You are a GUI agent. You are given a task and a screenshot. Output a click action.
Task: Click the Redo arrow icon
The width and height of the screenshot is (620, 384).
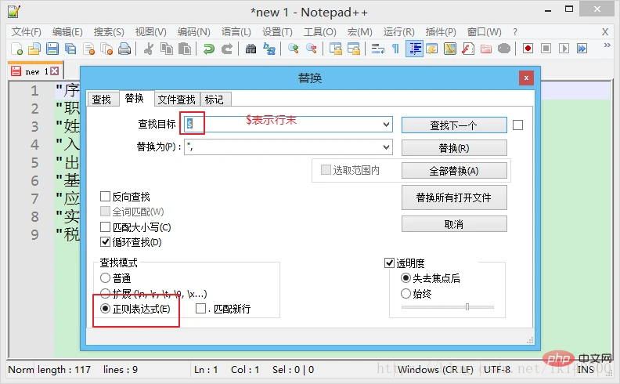tap(226, 49)
